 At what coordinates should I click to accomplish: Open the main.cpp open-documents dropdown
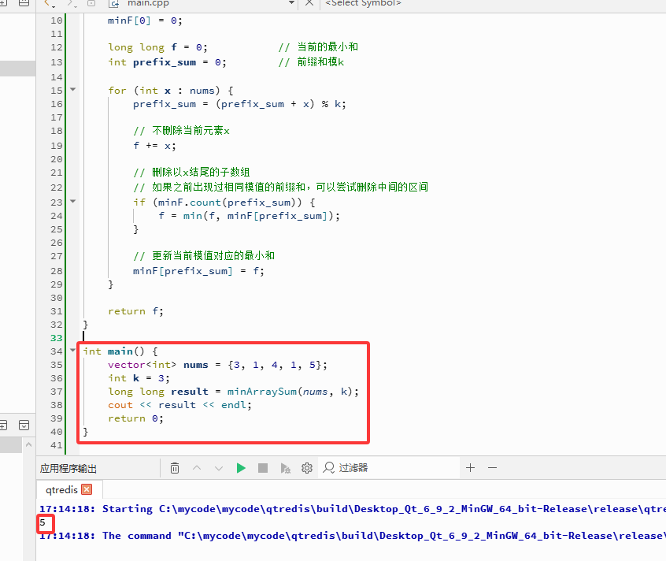point(291,3)
